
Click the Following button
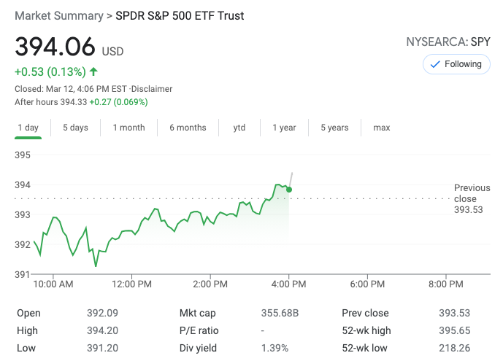pos(456,64)
